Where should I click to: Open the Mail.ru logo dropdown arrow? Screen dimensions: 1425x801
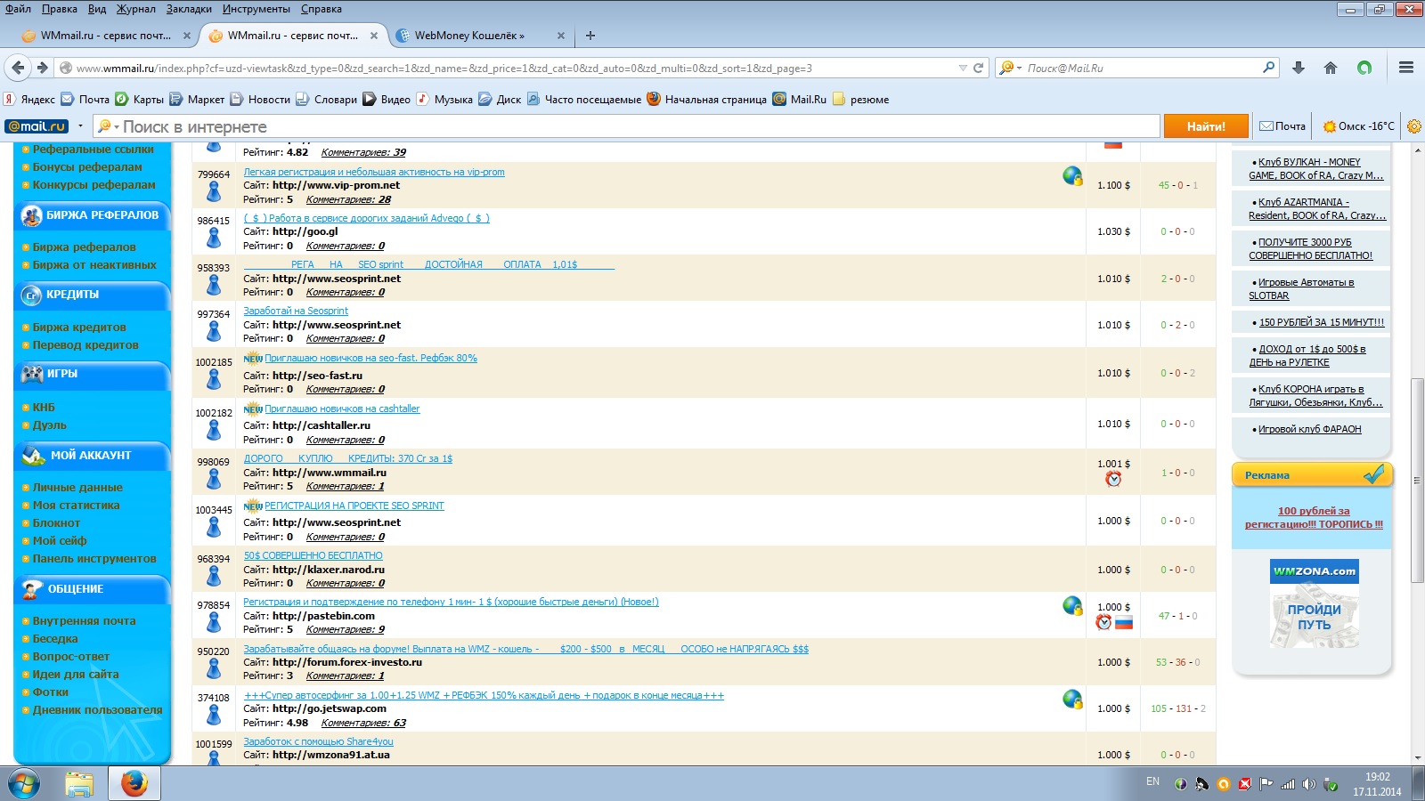tap(80, 126)
